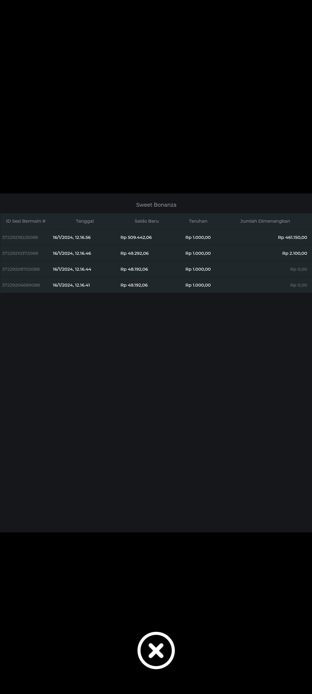
Task: Open session ID 37229218225088
Action: point(20,237)
